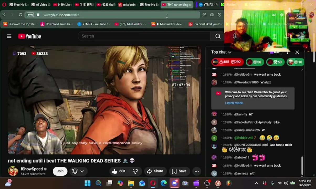Screen dimensions: 316x189
Task: Open Windows taskbar Search
Action: [98, 183]
